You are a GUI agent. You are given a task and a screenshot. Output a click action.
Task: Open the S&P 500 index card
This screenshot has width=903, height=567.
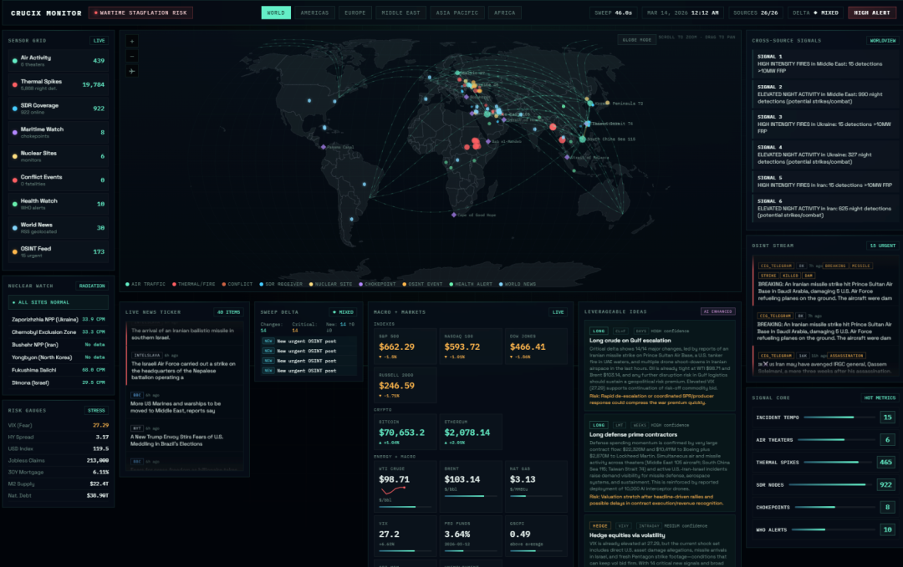[x=405, y=347]
